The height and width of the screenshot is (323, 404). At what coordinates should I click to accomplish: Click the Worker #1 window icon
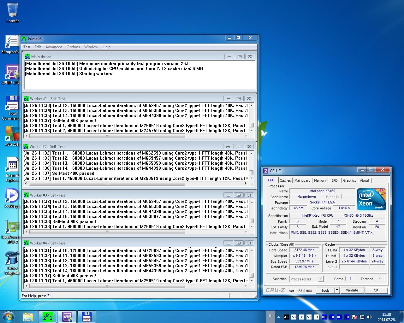26,99
